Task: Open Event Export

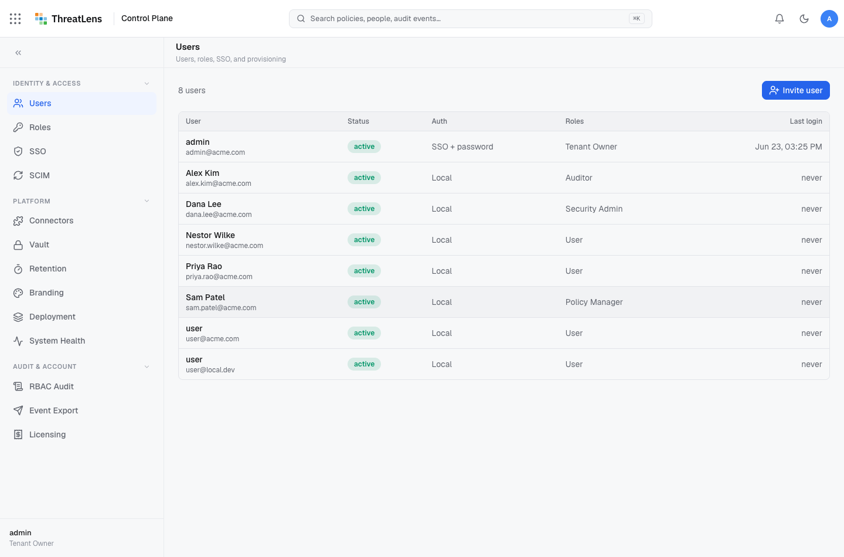Action: 81,410
